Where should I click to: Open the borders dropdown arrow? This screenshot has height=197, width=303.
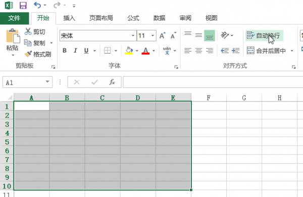(x=116, y=51)
